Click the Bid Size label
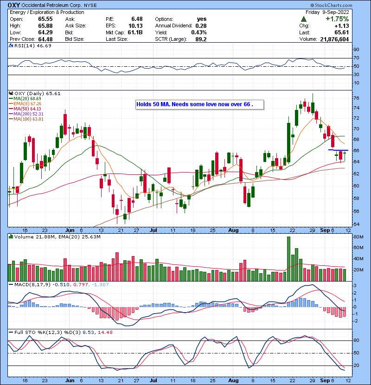This screenshot has height=385, width=371. tap(75, 39)
